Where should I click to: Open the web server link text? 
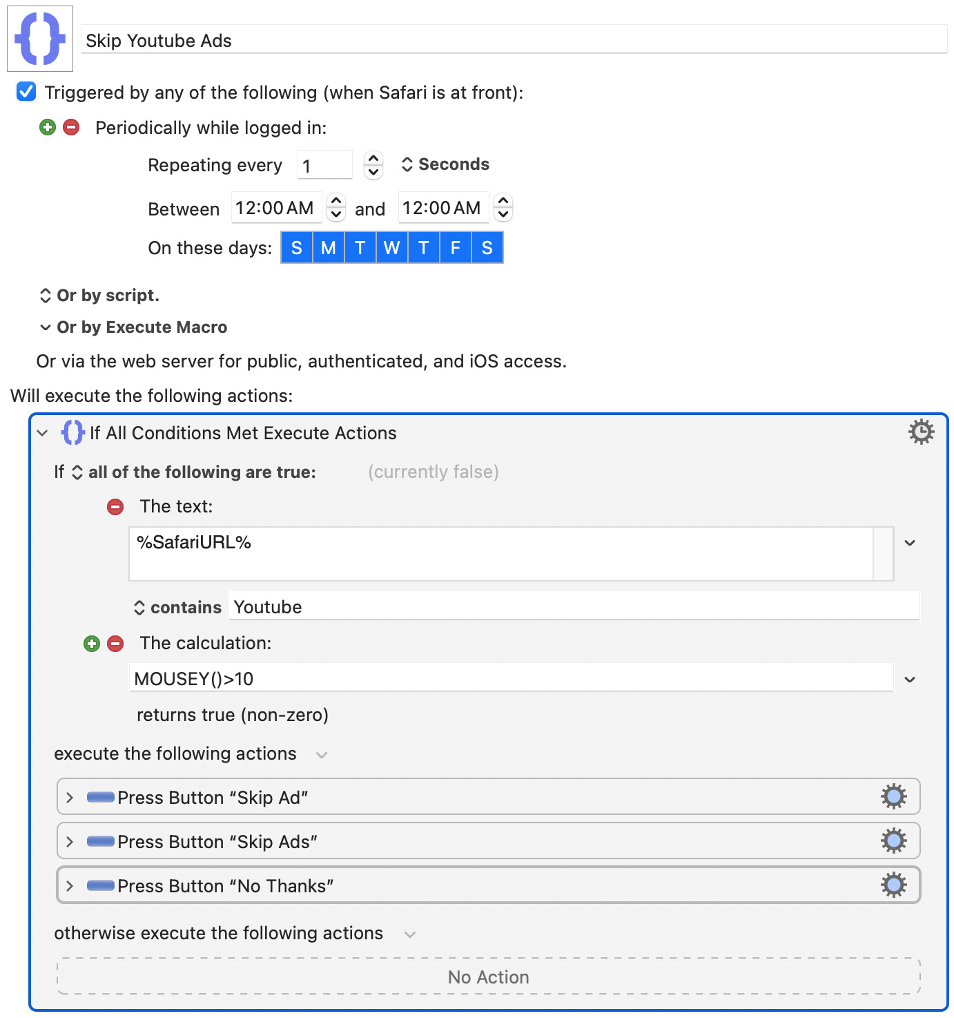301,361
